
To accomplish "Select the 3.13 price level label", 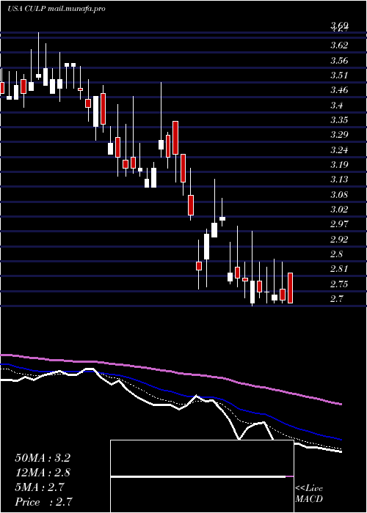I will pos(339,180).
